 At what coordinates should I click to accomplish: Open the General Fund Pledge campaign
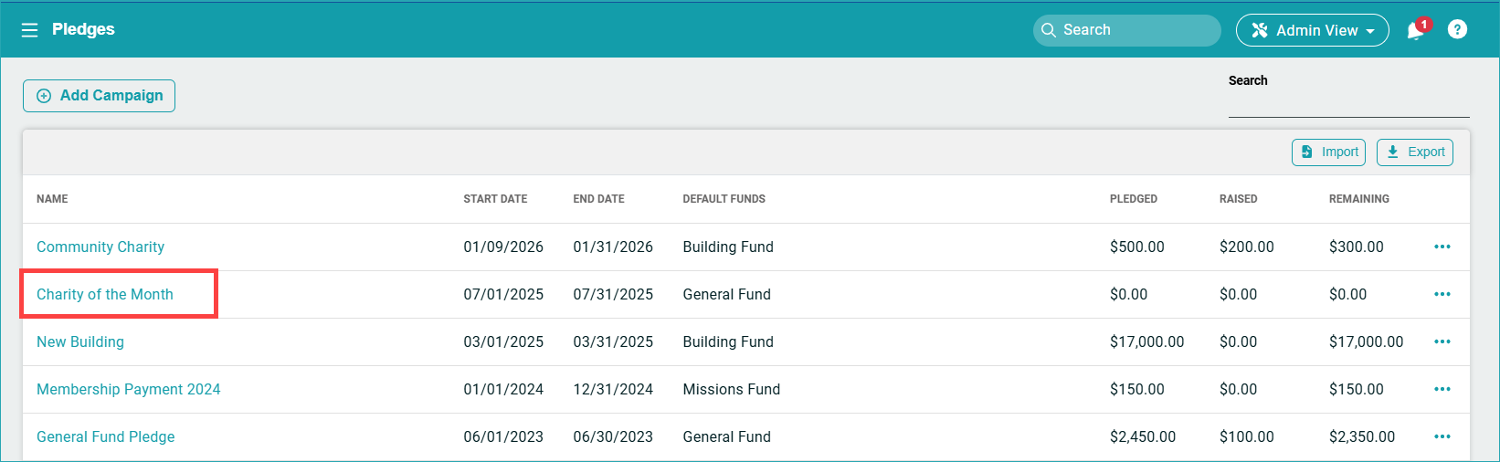(106, 437)
